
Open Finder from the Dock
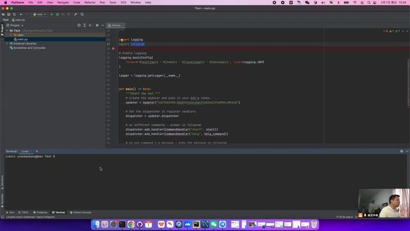(96, 224)
